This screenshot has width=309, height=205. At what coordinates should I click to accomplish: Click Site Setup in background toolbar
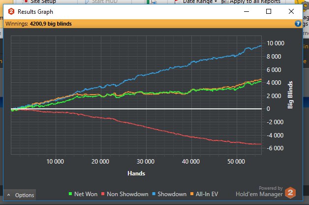click(39, 2)
